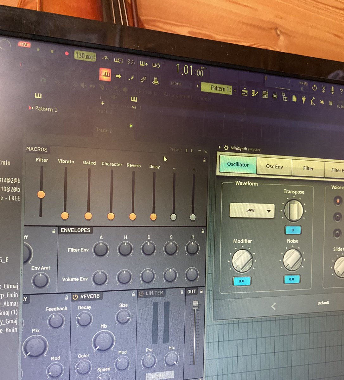Switch to the Filter Env tab in MiniSynth
The height and width of the screenshot is (380, 344).
point(335,170)
